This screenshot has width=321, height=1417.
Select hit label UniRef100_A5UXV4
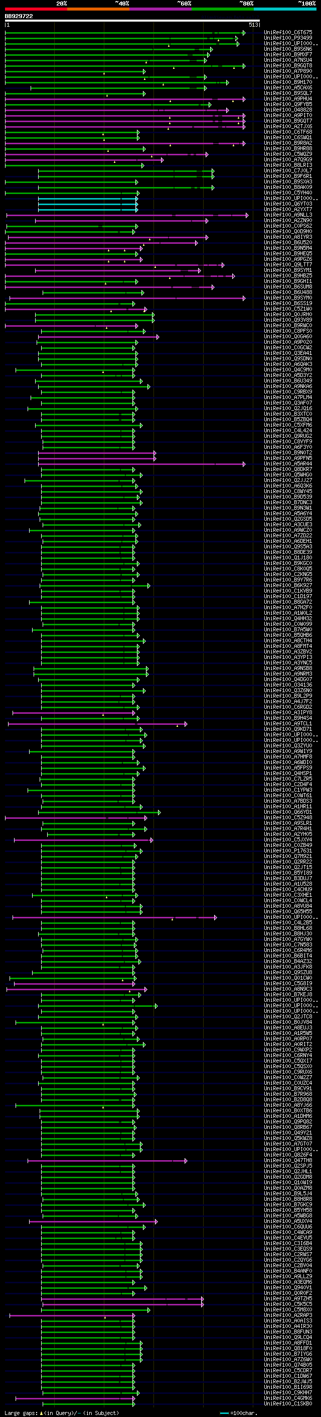pyautogui.click(x=288, y=1222)
